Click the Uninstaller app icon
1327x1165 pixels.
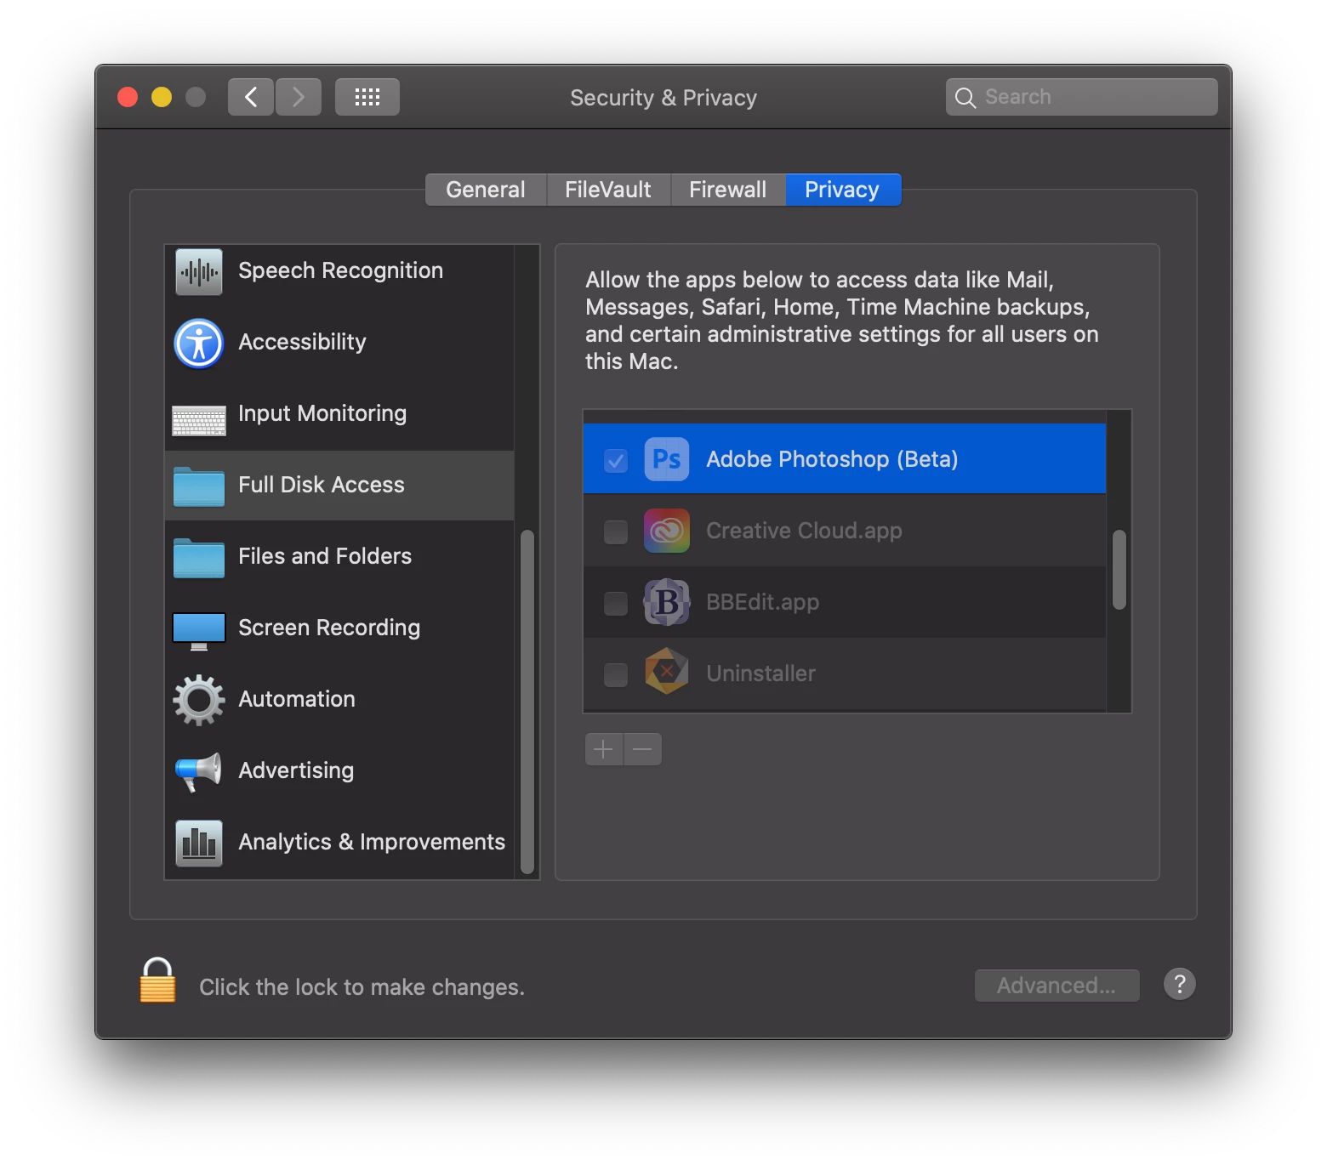pyautogui.click(x=667, y=672)
